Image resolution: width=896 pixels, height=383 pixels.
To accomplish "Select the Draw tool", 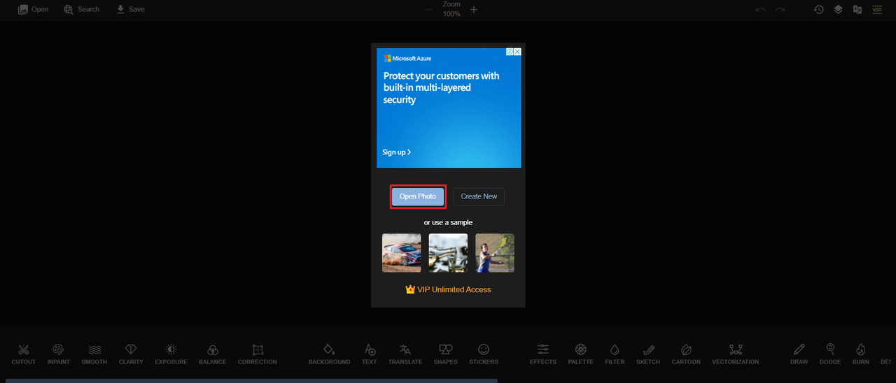I will coord(799,354).
